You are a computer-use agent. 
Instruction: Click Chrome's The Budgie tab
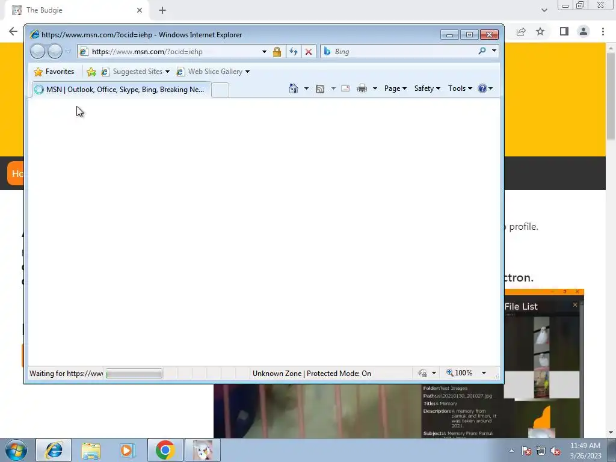point(76,10)
